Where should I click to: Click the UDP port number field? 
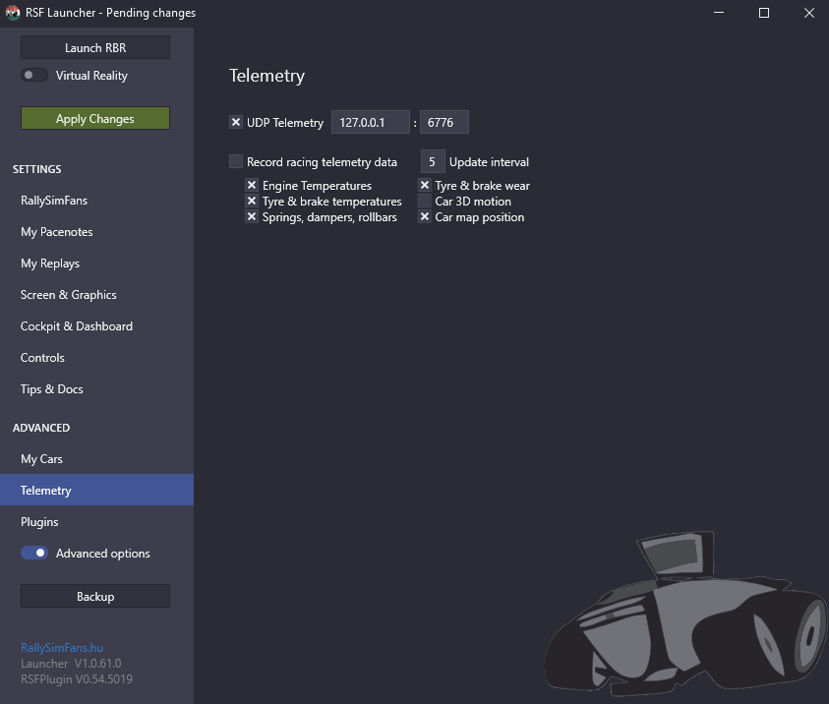[444, 122]
